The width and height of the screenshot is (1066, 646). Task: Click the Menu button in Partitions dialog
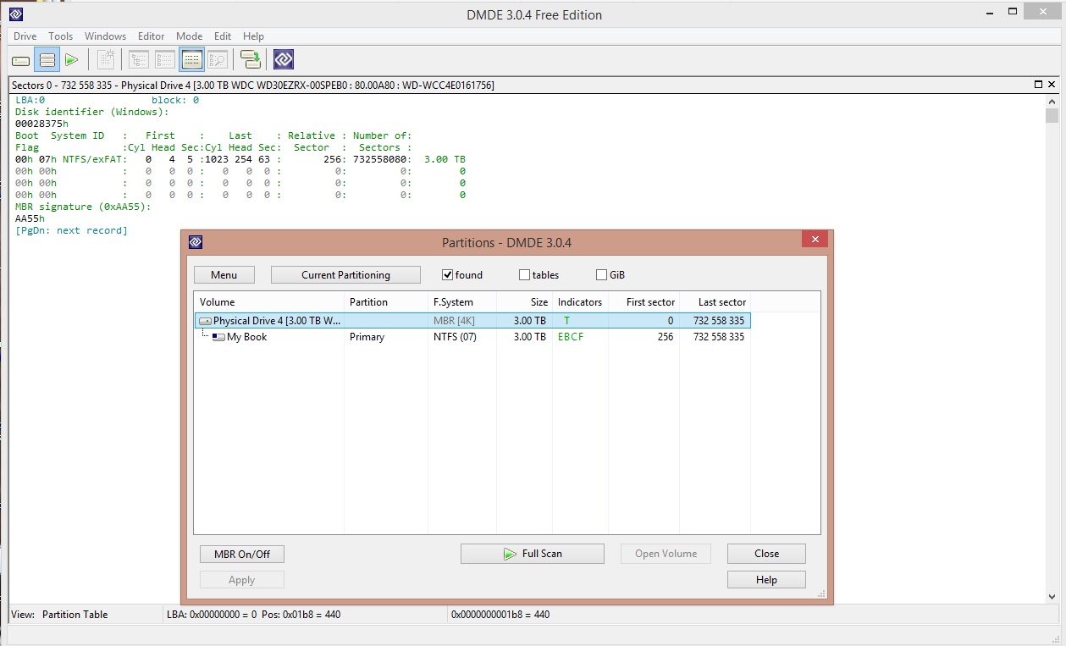tap(224, 275)
